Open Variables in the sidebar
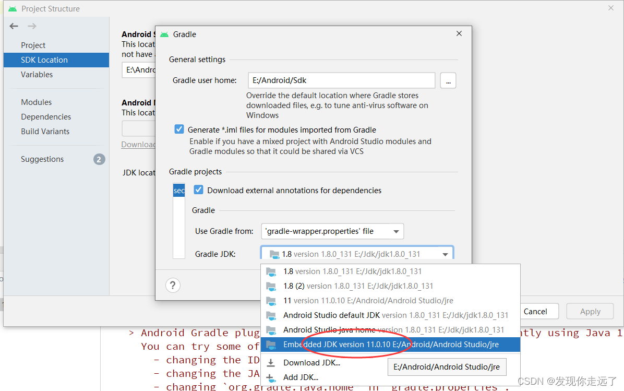This screenshot has height=391, width=624. click(x=37, y=75)
